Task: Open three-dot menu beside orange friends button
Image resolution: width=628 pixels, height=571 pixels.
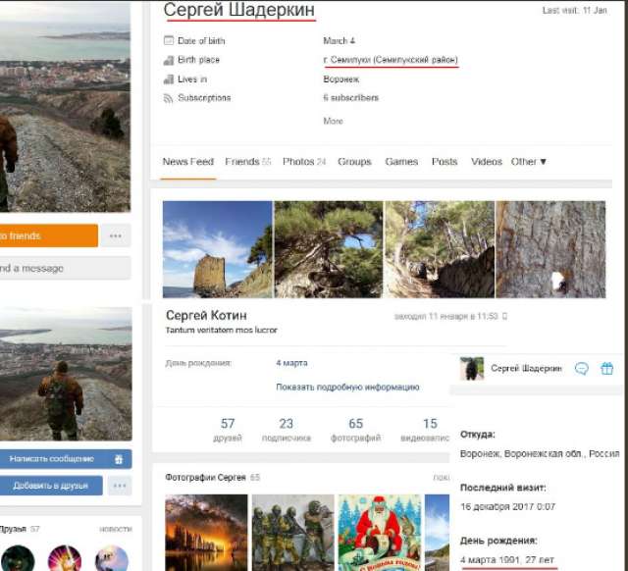Action: click(116, 236)
